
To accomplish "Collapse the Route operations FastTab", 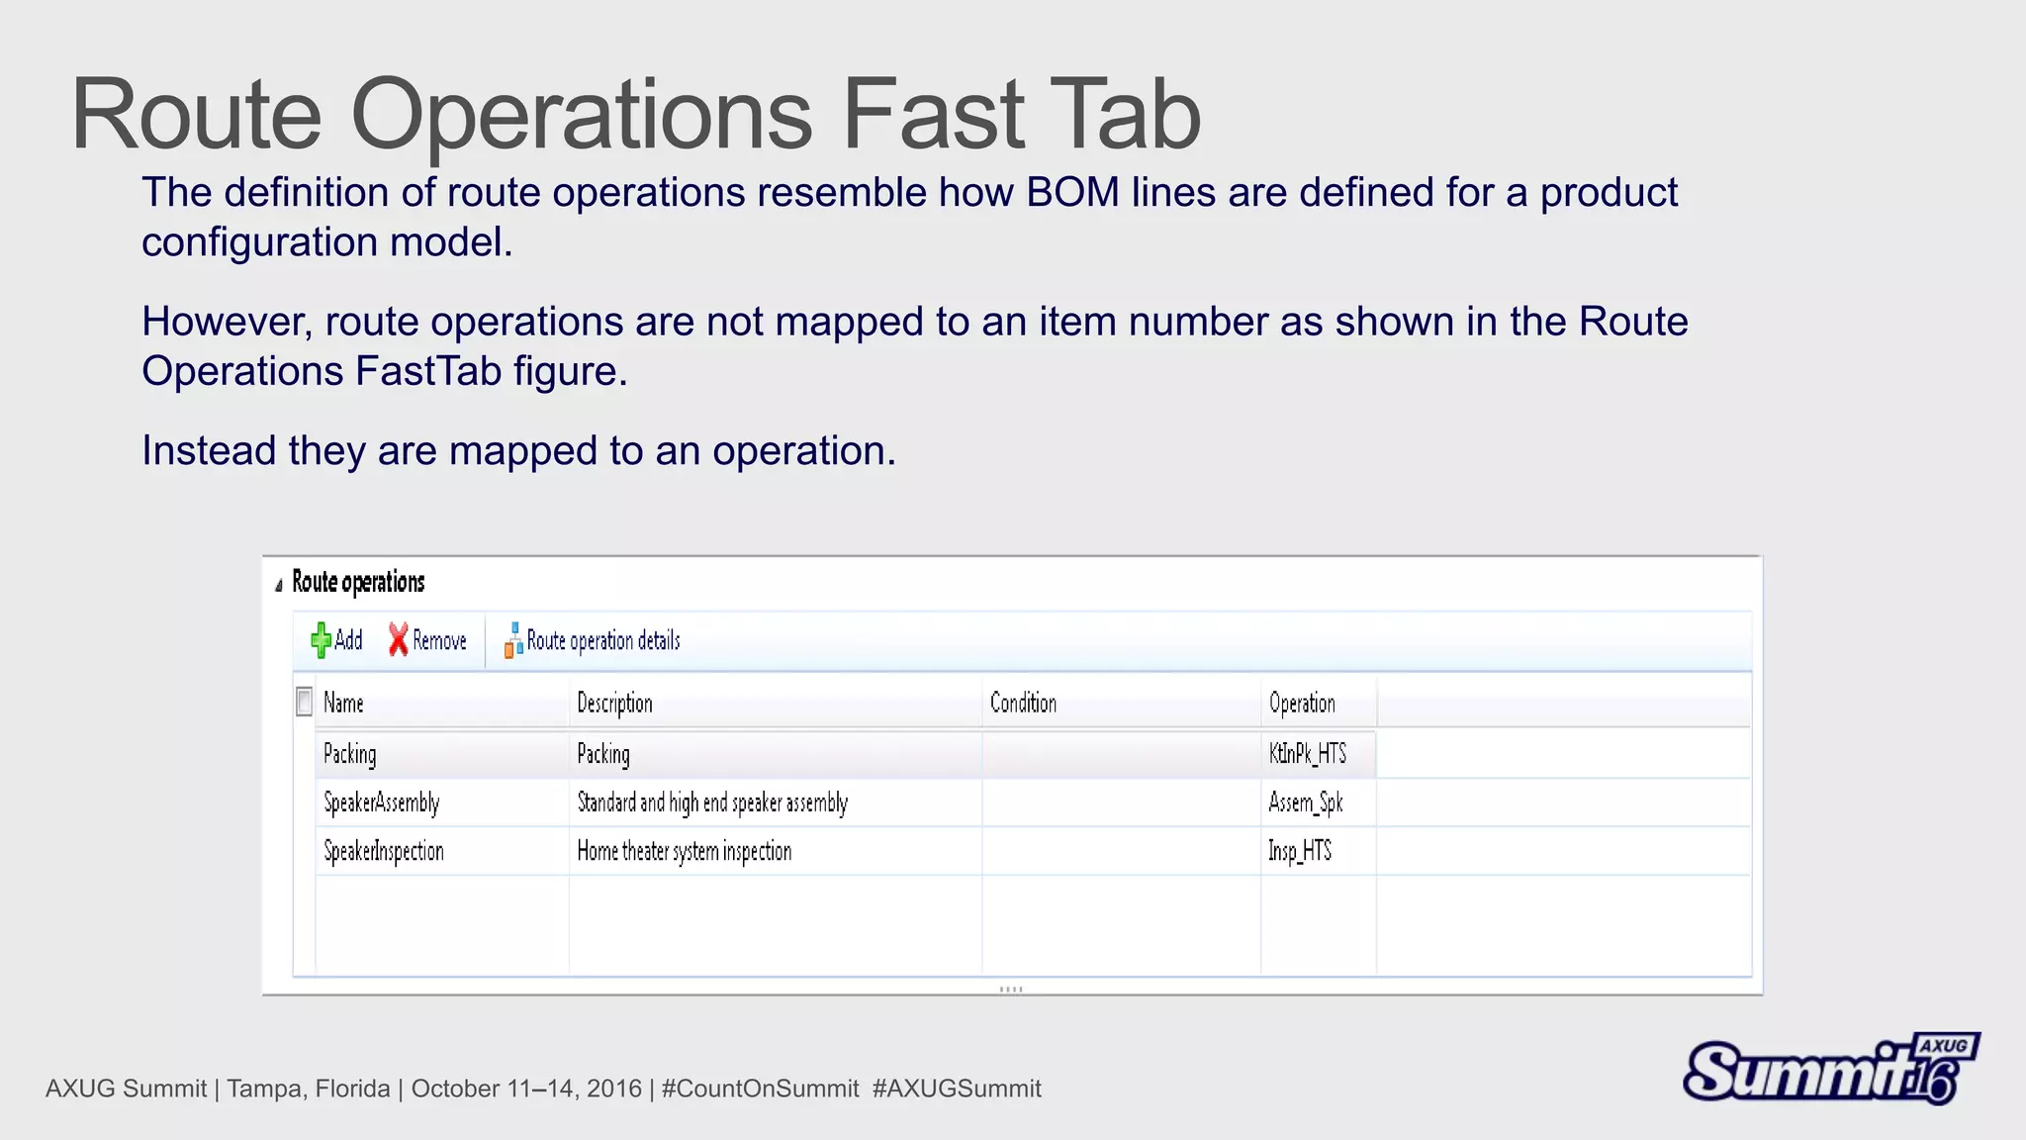I will click(x=279, y=585).
